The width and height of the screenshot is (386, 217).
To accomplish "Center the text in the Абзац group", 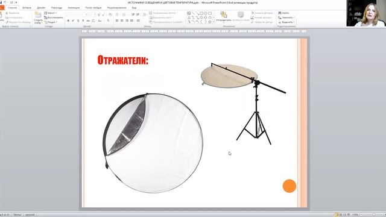I will point(122,21).
